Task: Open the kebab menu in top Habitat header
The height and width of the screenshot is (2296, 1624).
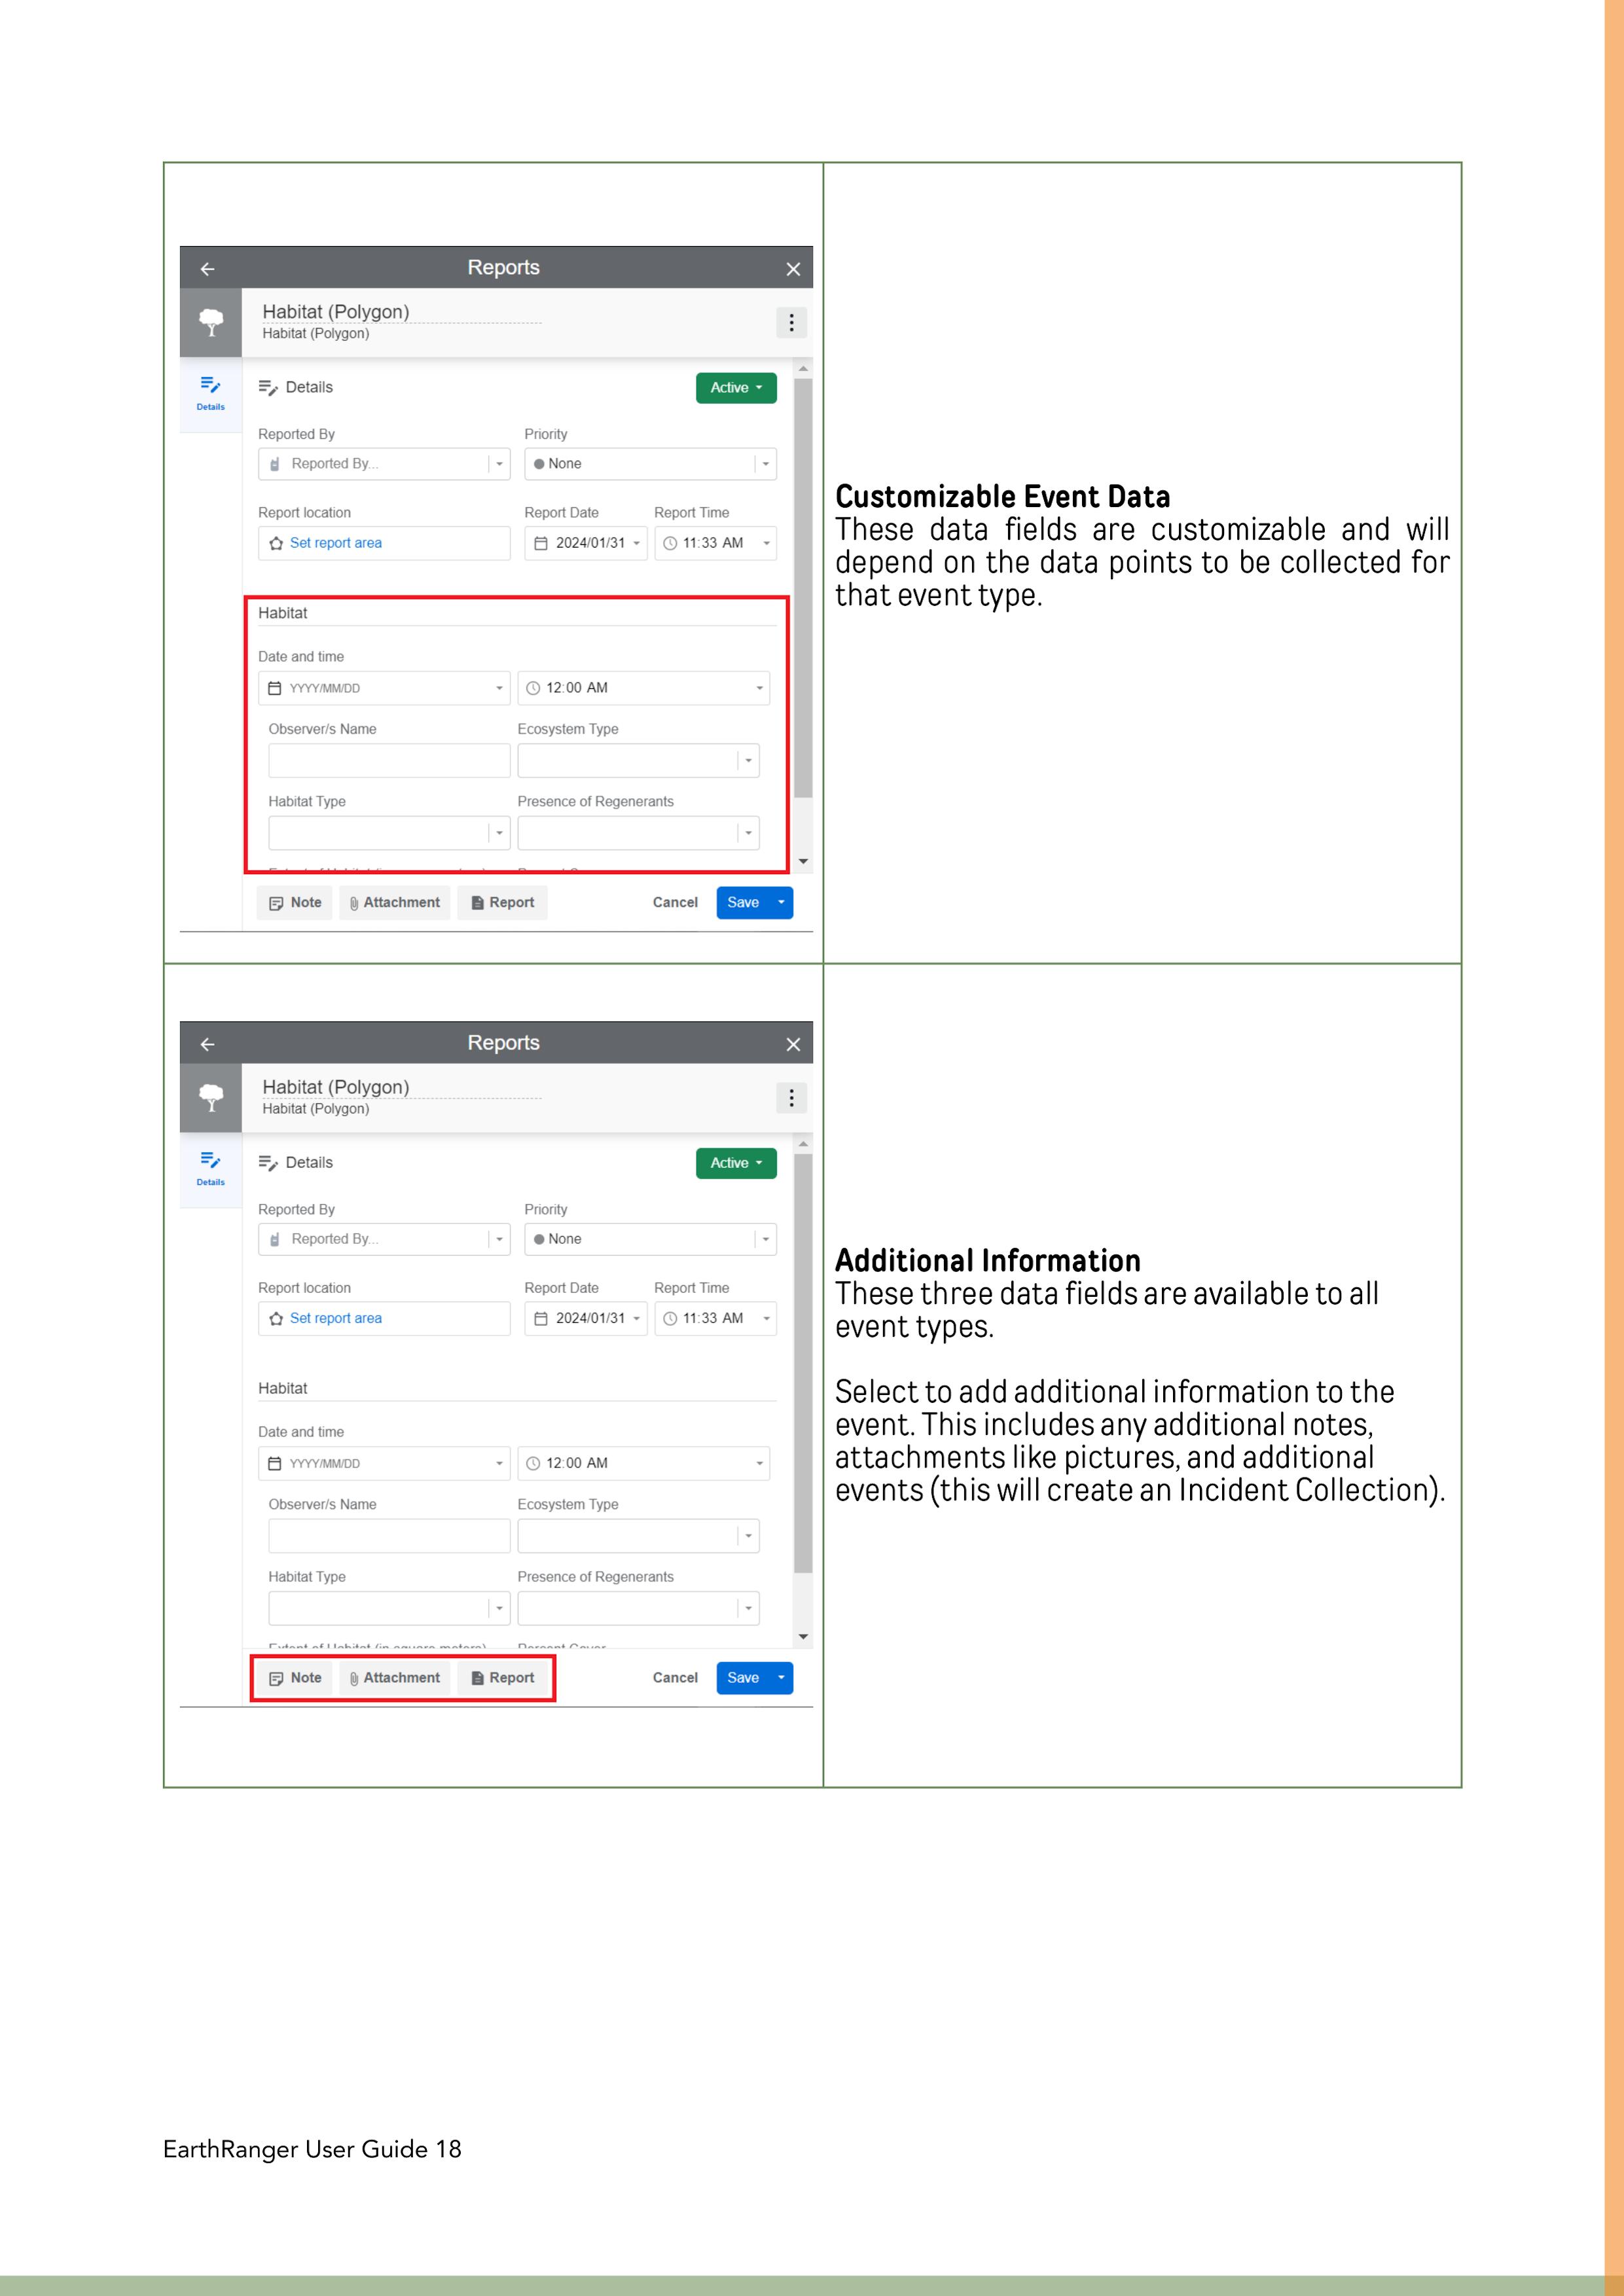Action: 791,322
